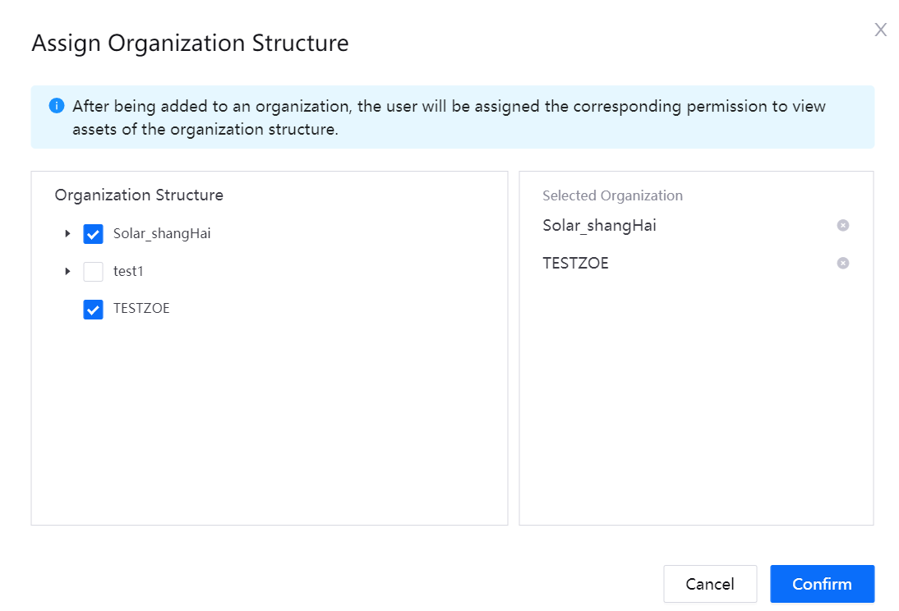
Task: Remove TESTZOE from the selected organizations
Action: [x=842, y=264]
